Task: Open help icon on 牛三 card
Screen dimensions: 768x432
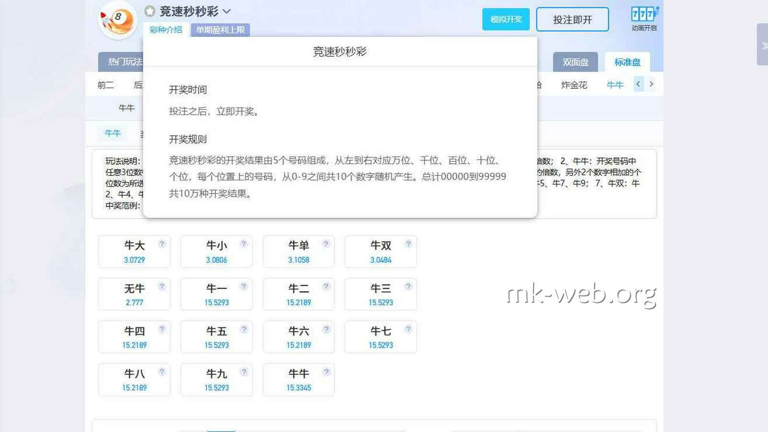Action: 408,287
